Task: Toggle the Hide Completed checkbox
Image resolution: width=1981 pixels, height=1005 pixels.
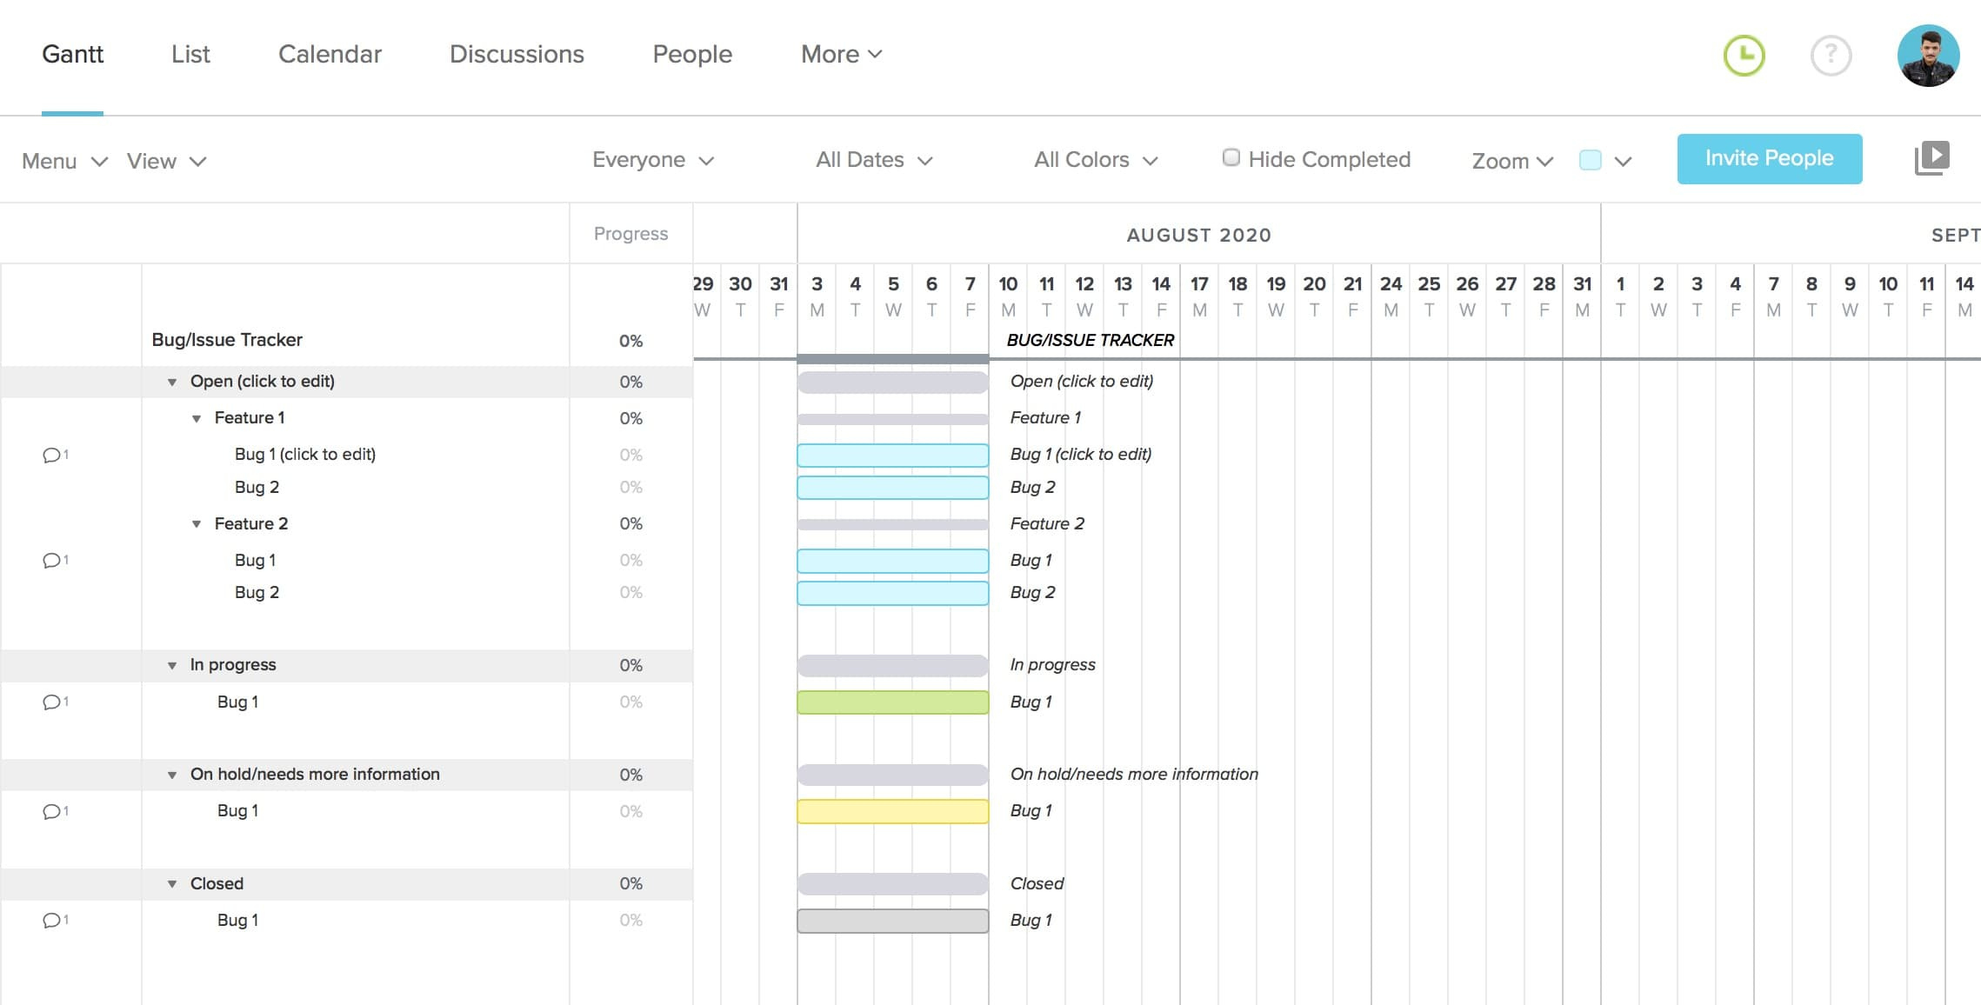Action: [x=1229, y=159]
